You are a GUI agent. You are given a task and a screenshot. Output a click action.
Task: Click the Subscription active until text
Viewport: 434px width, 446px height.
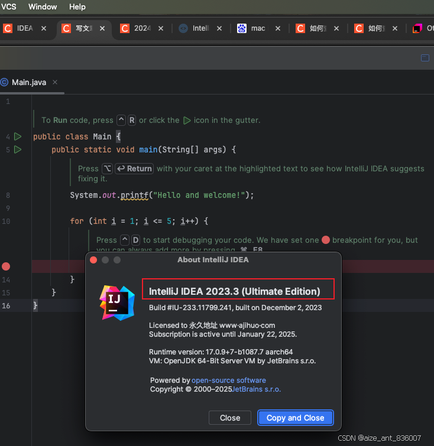point(223,334)
